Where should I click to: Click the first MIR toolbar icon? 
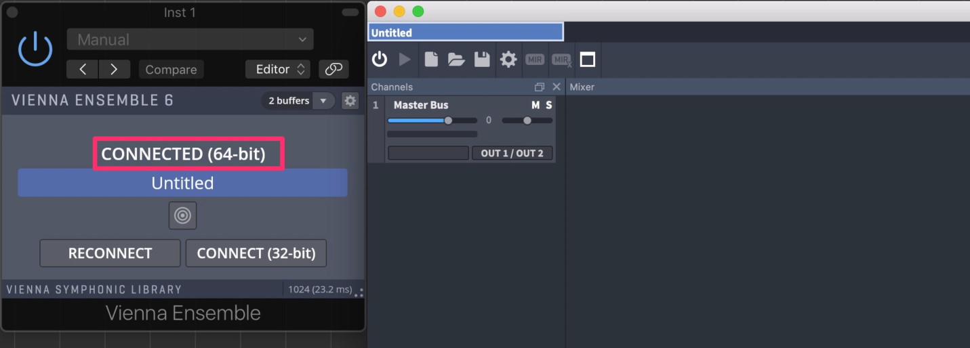point(535,60)
